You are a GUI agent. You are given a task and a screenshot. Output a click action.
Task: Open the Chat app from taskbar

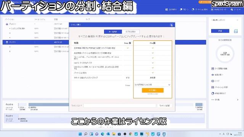point(97,134)
